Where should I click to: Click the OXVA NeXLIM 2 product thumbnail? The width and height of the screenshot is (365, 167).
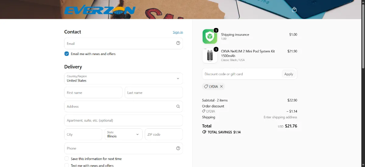click(x=210, y=56)
